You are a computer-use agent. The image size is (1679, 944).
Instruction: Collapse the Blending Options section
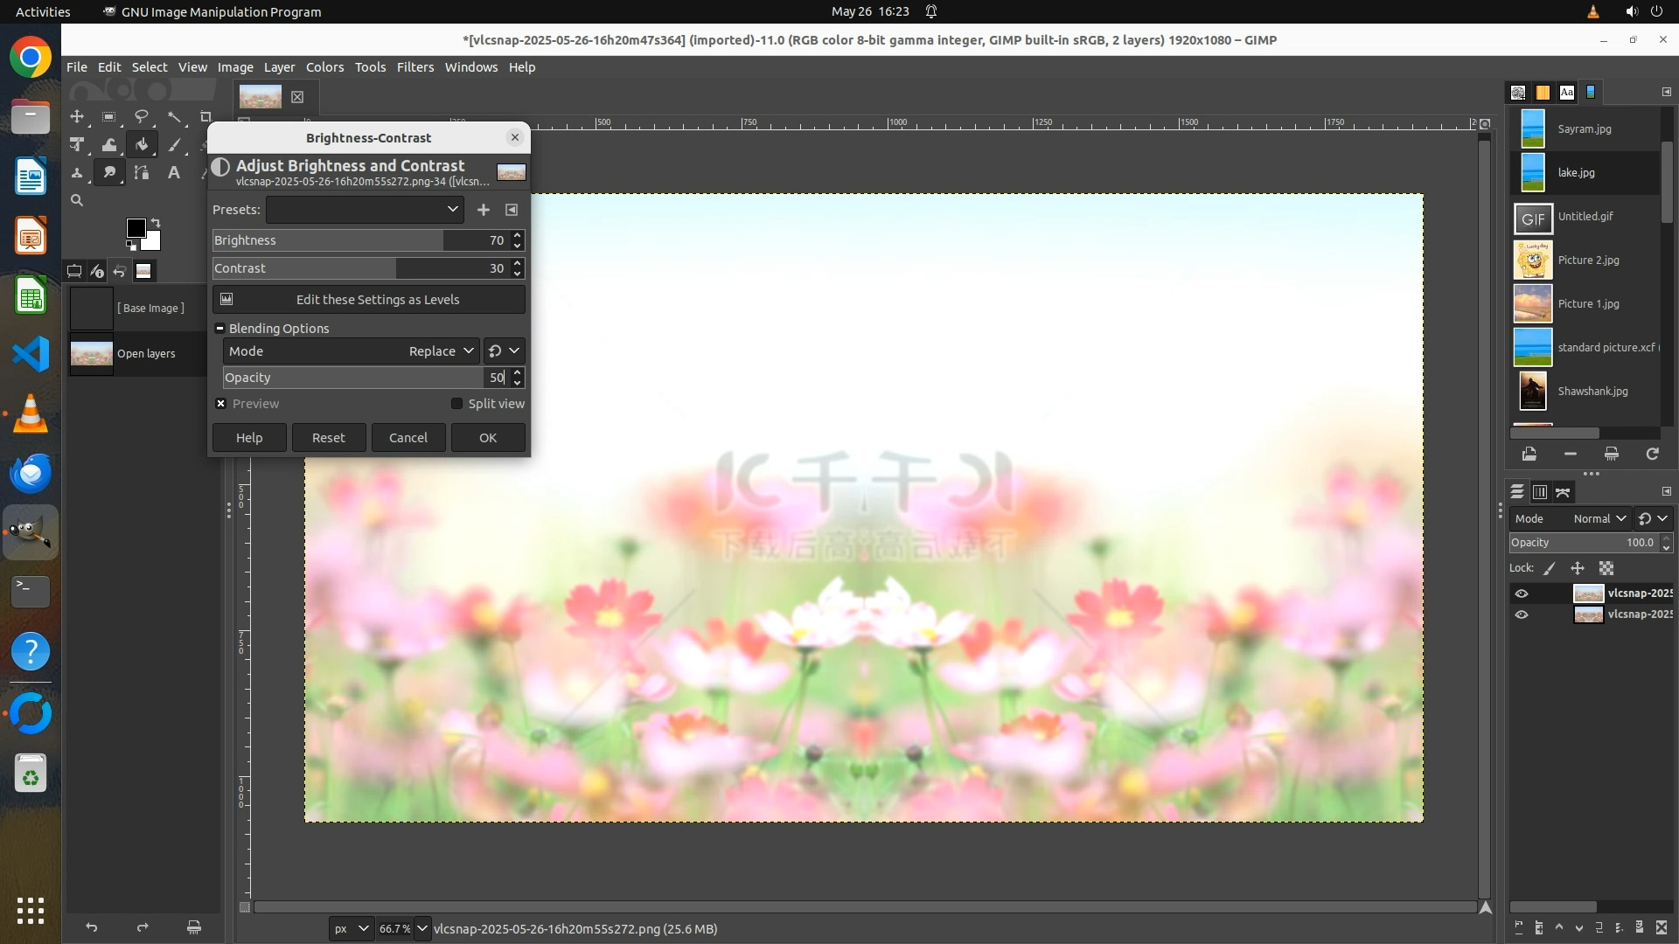[x=220, y=329]
